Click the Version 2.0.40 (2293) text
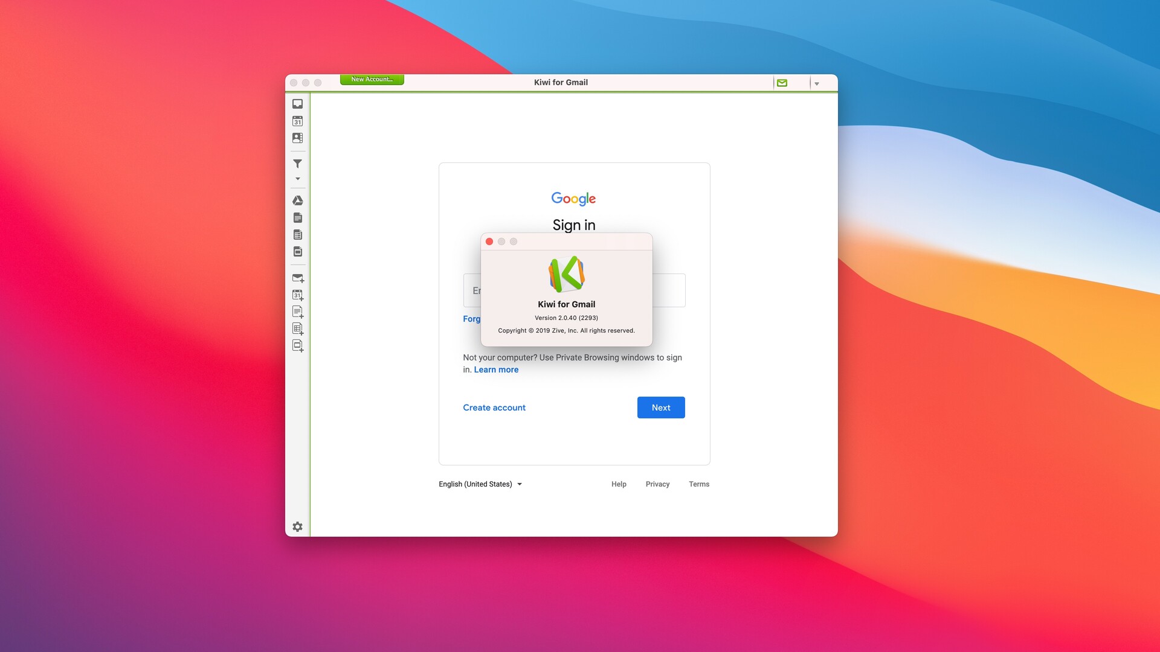This screenshot has height=652, width=1160. [x=566, y=318]
